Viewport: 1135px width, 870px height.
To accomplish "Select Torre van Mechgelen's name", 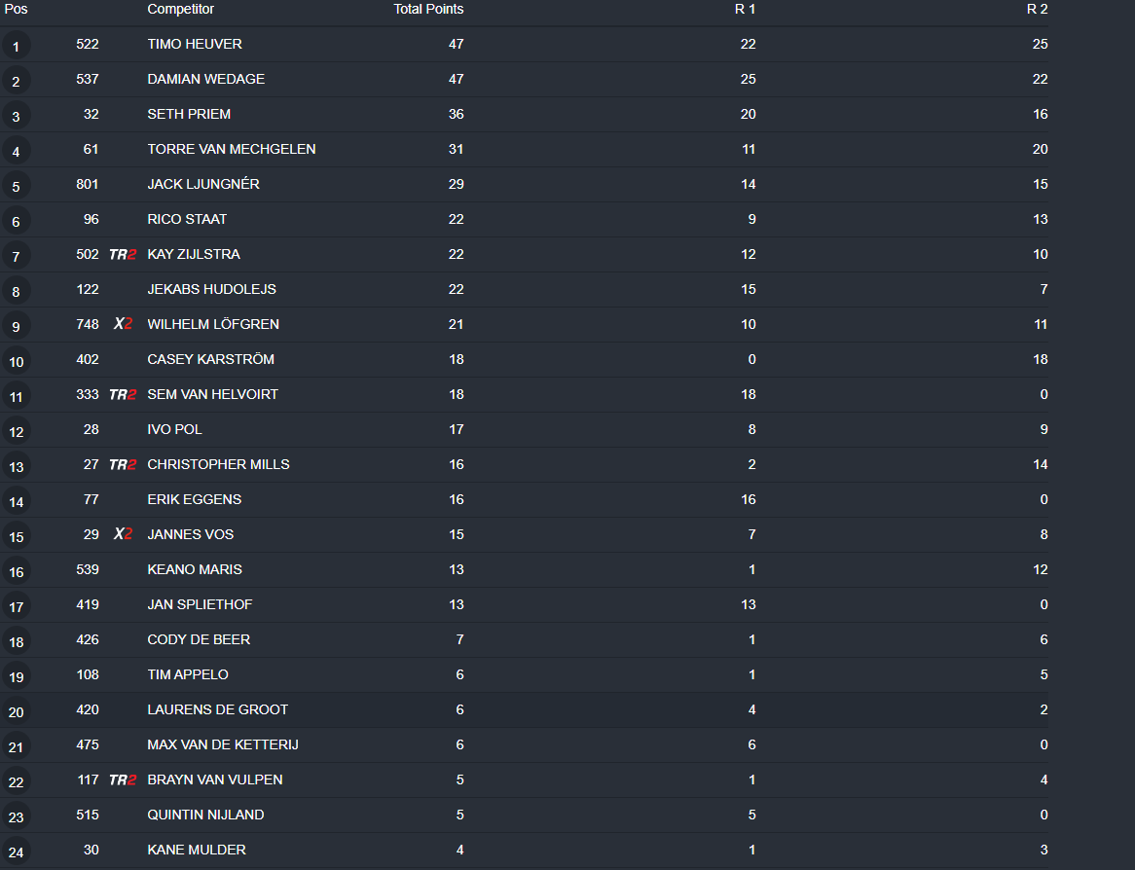I will (231, 150).
